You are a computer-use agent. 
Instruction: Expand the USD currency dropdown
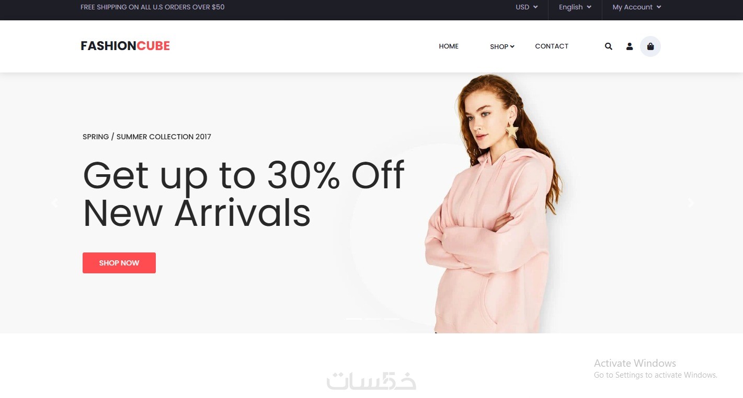(x=526, y=7)
